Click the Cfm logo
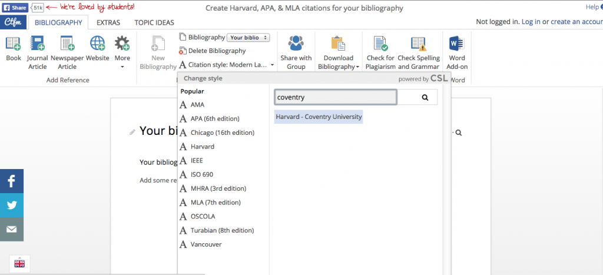 [14, 22]
